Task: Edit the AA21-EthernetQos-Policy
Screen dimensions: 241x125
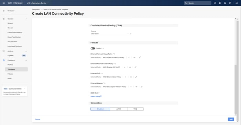Action: point(136,77)
